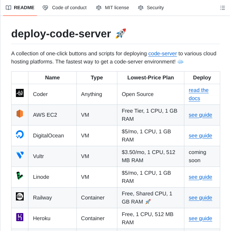
Task: Click the AWS EC2 orange logo
Action: click(20, 114)
